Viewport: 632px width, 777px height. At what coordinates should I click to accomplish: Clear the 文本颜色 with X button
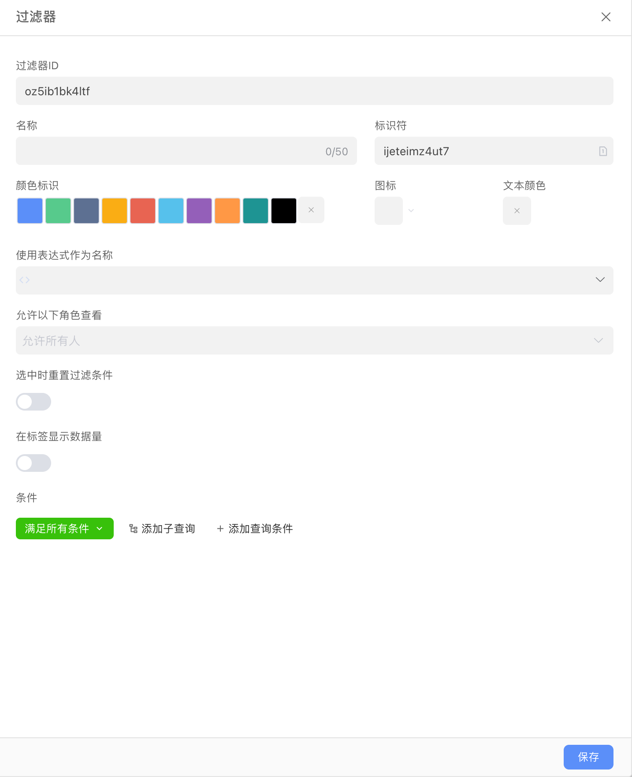click(x=517, y=211)
